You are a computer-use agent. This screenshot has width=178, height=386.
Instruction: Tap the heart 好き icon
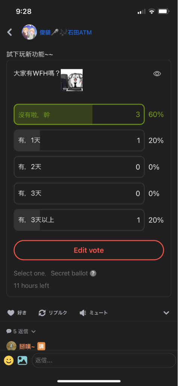coord(11,313)
